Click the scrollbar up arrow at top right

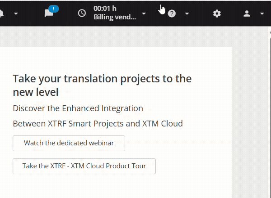tap(270, 32)
